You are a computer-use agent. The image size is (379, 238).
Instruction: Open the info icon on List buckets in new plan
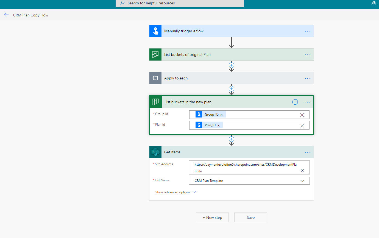point(295,102)
